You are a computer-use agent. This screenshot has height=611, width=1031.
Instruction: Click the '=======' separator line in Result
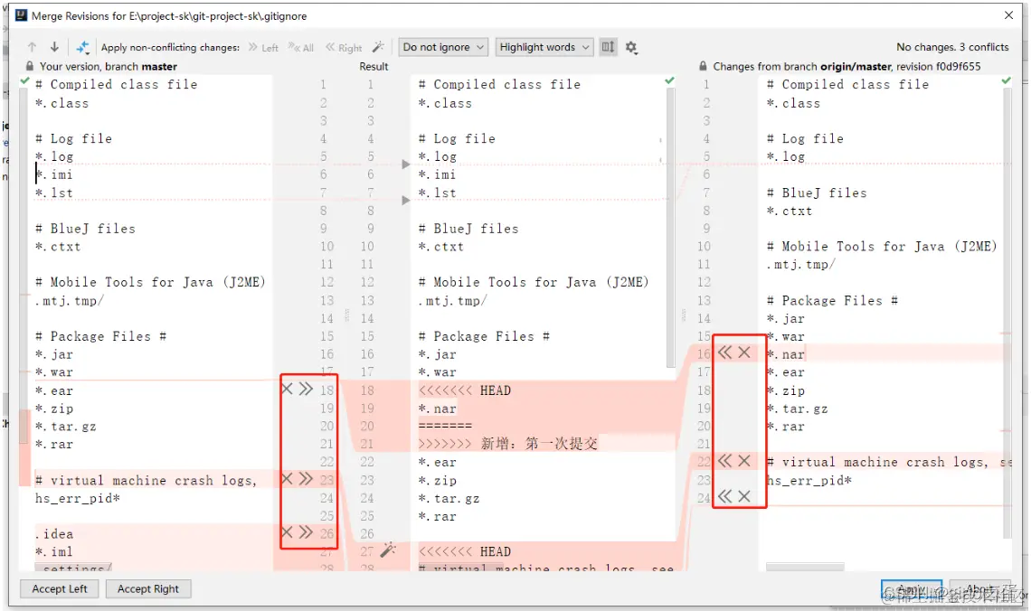(445, 426)
